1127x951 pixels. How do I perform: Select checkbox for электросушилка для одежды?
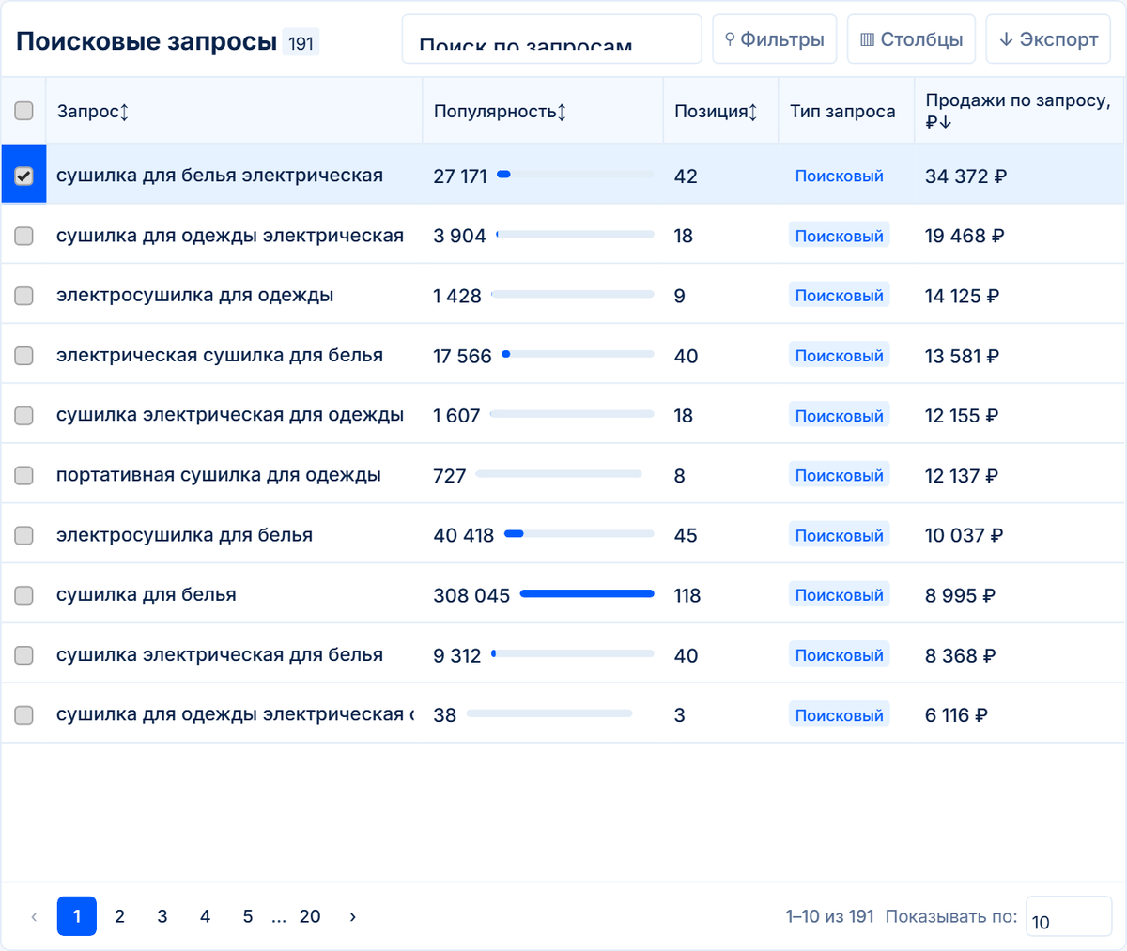coord(23,296)
